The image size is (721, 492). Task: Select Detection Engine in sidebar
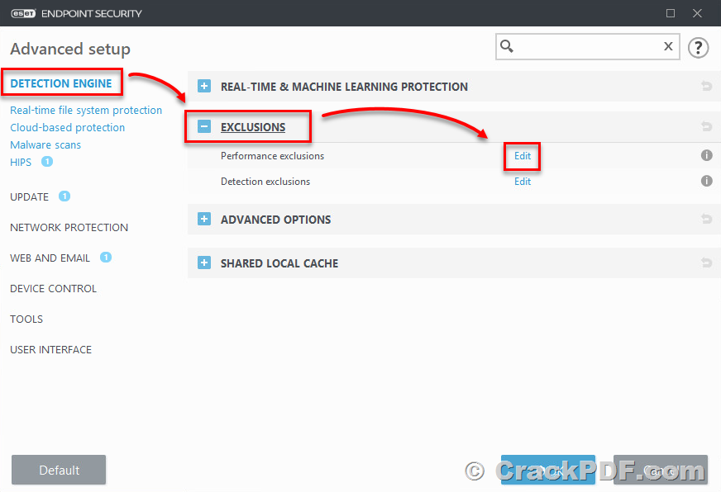click(x=61, y=83)
